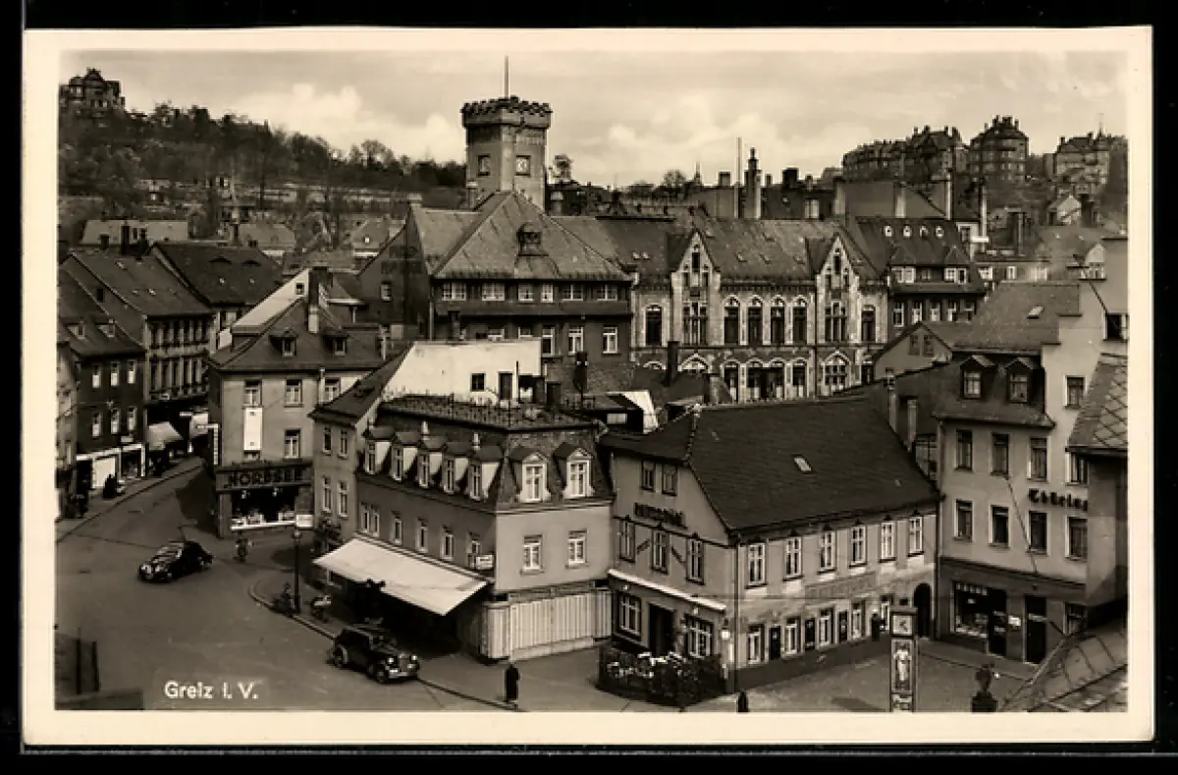Viewport: 1178px width, 775px height.
Task: Select the hilltop building at top left
Action: [92, 90]
